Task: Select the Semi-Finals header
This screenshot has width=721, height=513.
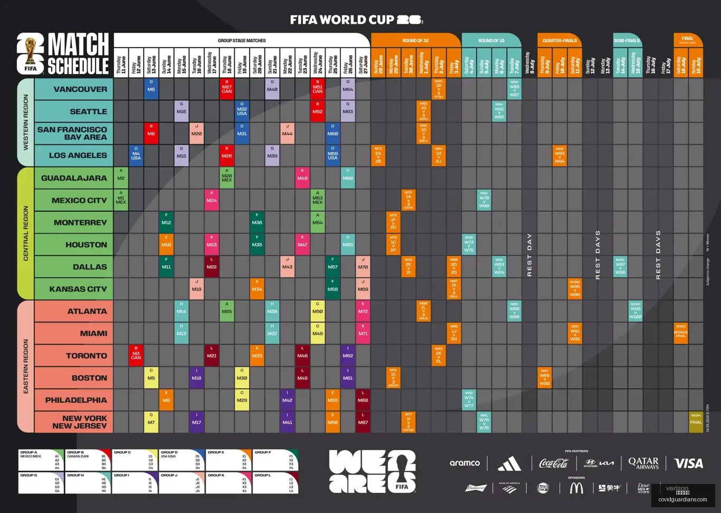Action: pos(627,40)
